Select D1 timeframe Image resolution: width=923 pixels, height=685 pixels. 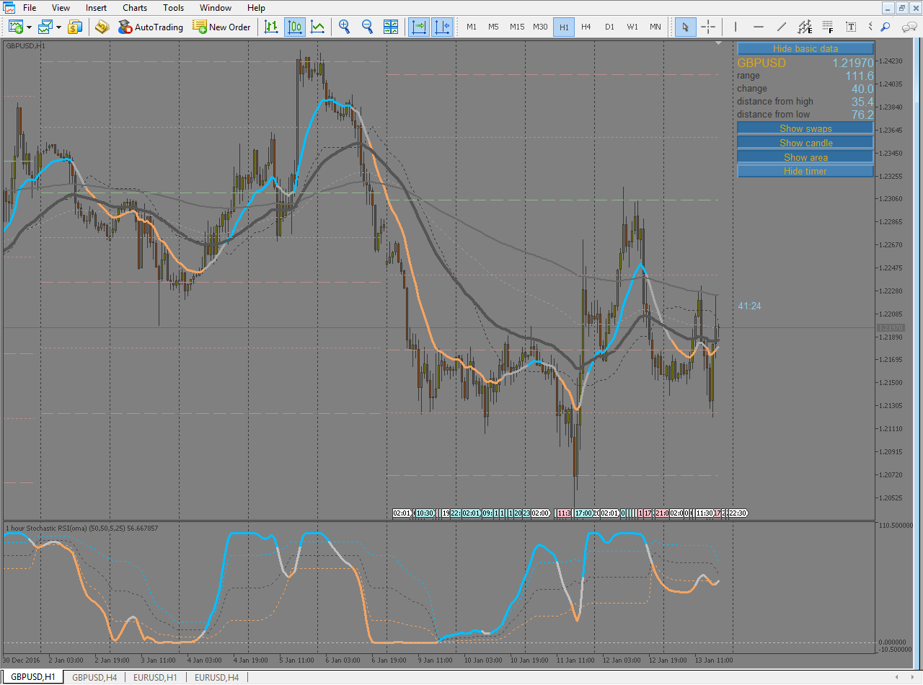[609, 27]
